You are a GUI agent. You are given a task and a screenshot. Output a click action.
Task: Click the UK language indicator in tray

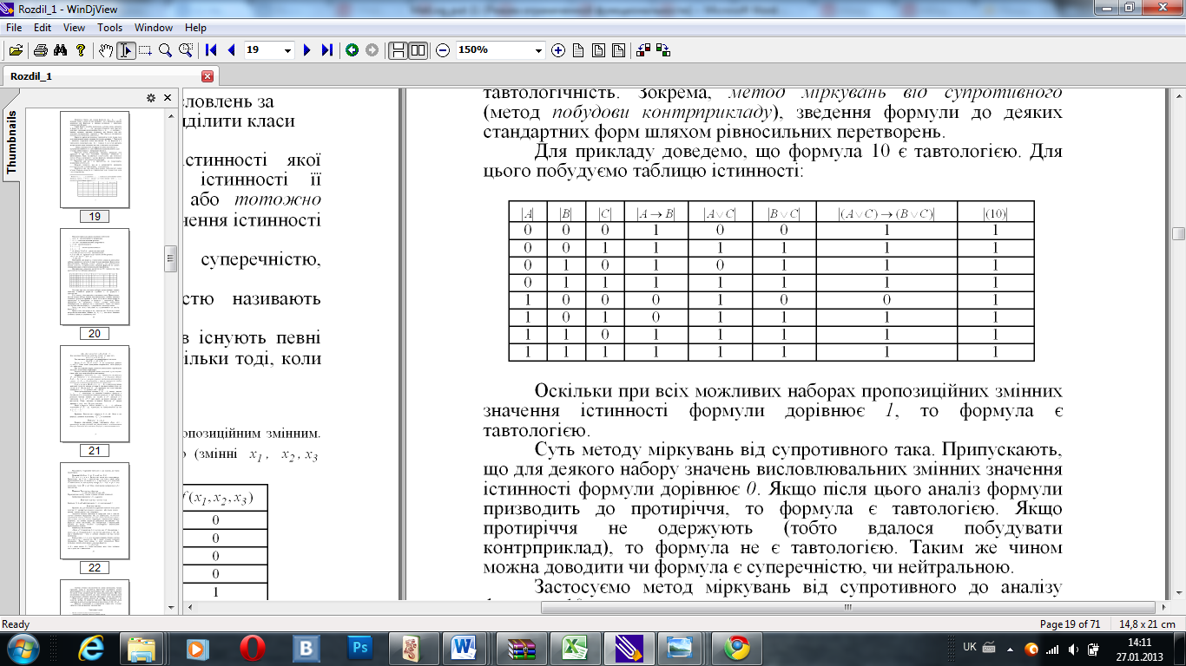(x=970, y=647)
